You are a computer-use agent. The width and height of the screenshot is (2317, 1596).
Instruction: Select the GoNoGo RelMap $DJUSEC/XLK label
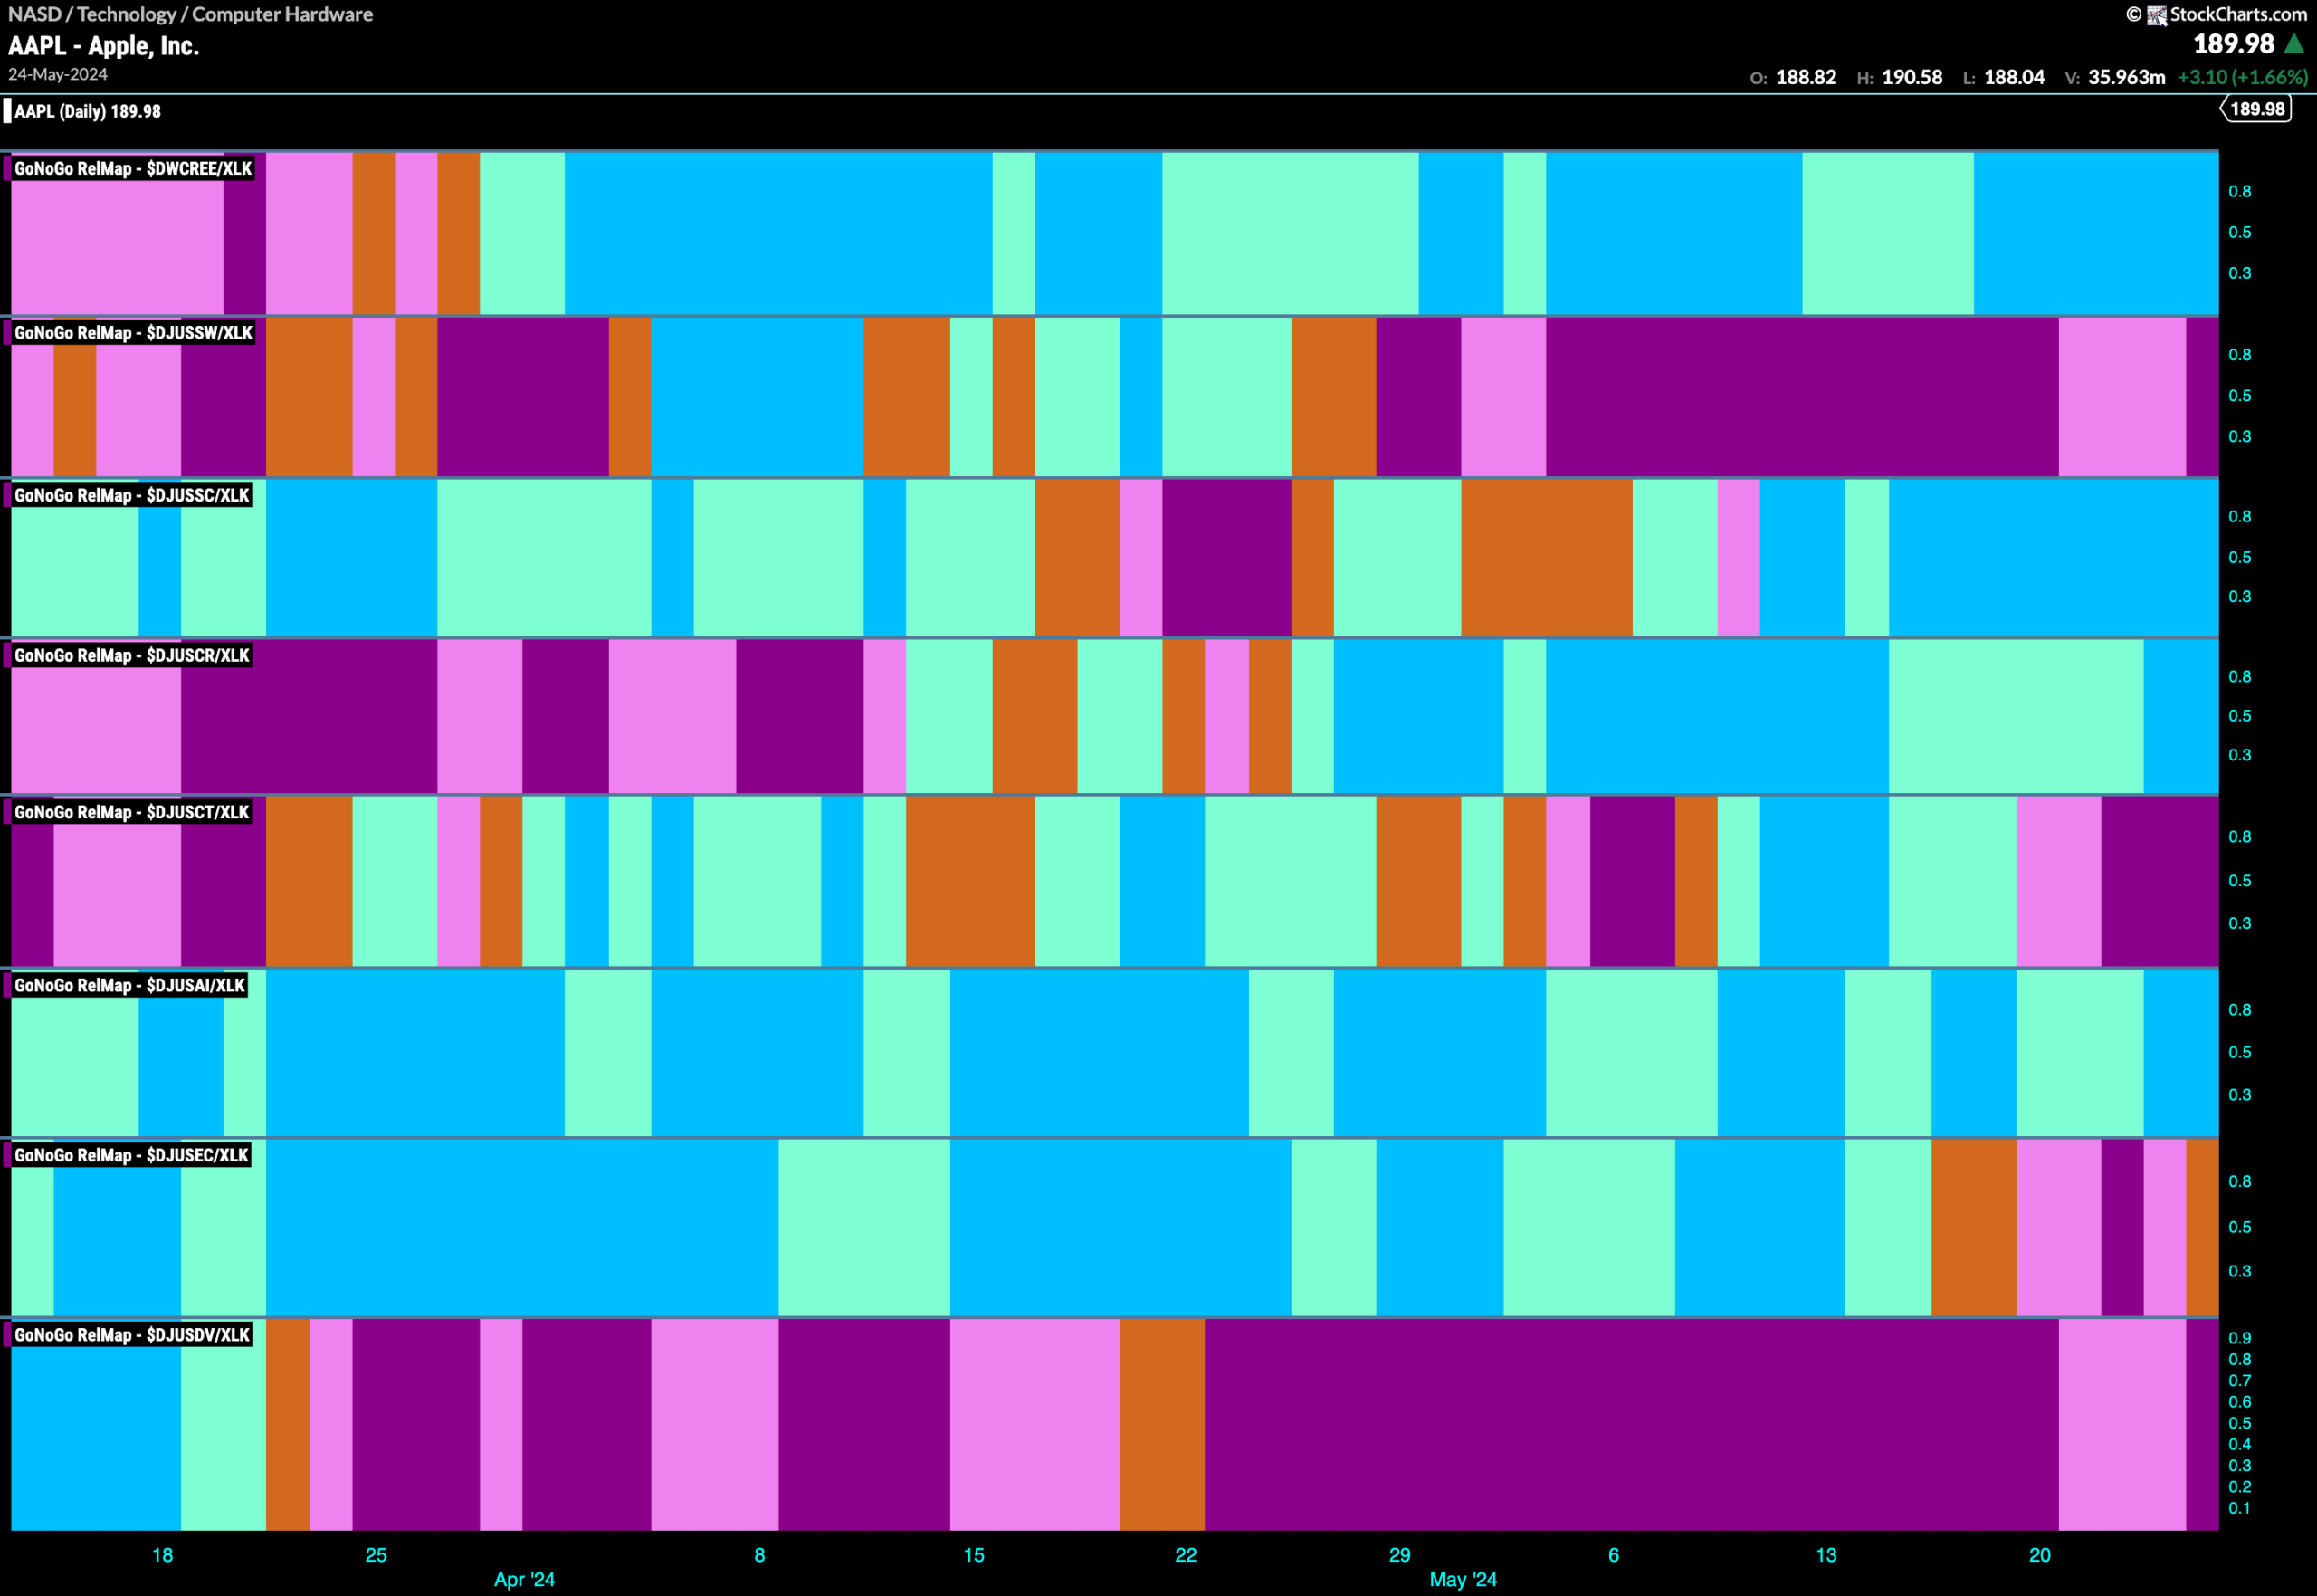tap(132, 1155)
